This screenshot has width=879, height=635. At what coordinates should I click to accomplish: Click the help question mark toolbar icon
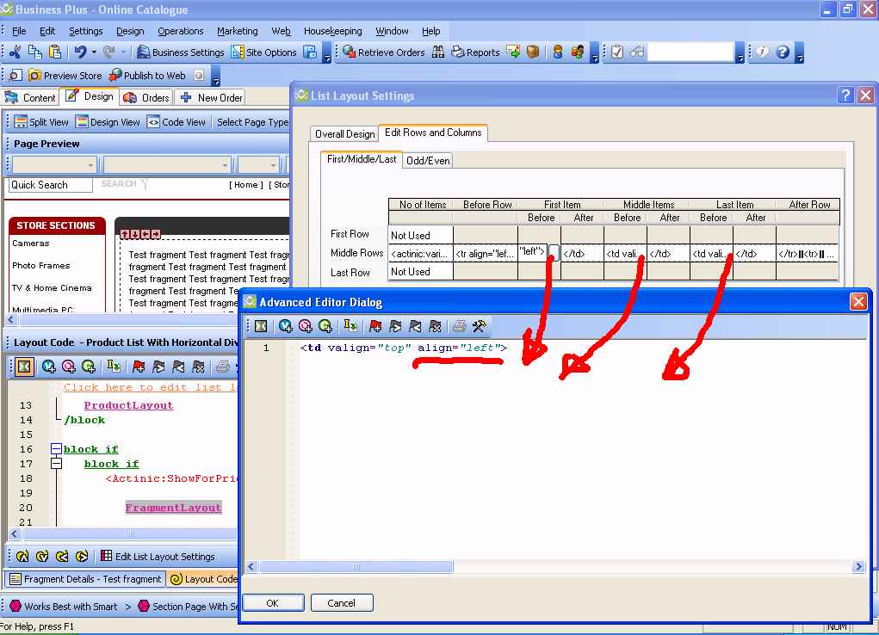[783, 52]
